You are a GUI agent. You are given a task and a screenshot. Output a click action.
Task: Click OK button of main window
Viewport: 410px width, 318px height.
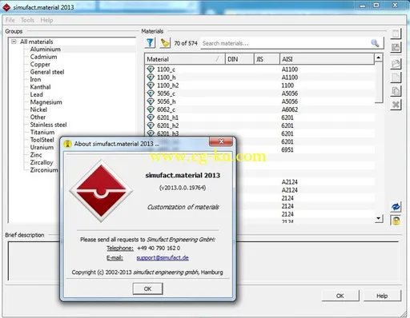coord(340,296)
